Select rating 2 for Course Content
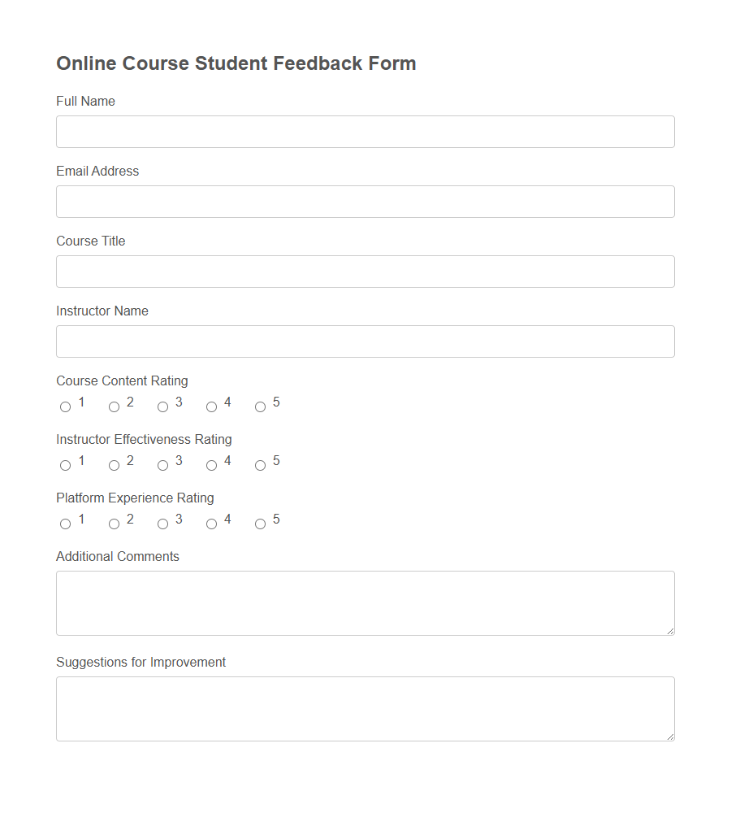This screenshot has height=813, width=731. pyautogui.click(x=114, y=406)
